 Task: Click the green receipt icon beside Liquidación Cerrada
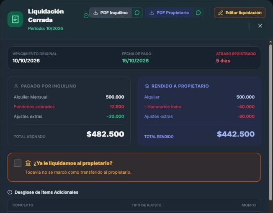click(x=15, y=19)
